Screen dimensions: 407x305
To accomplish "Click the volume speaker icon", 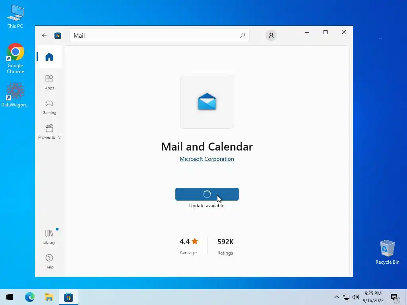I will coord(356,297).
